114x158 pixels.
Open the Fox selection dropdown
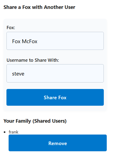[55, 41]
